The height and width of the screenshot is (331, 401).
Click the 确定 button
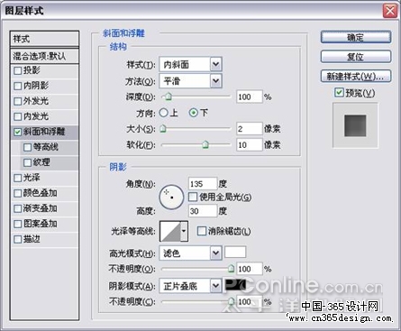pyautogui.click(x=356, y=37)
